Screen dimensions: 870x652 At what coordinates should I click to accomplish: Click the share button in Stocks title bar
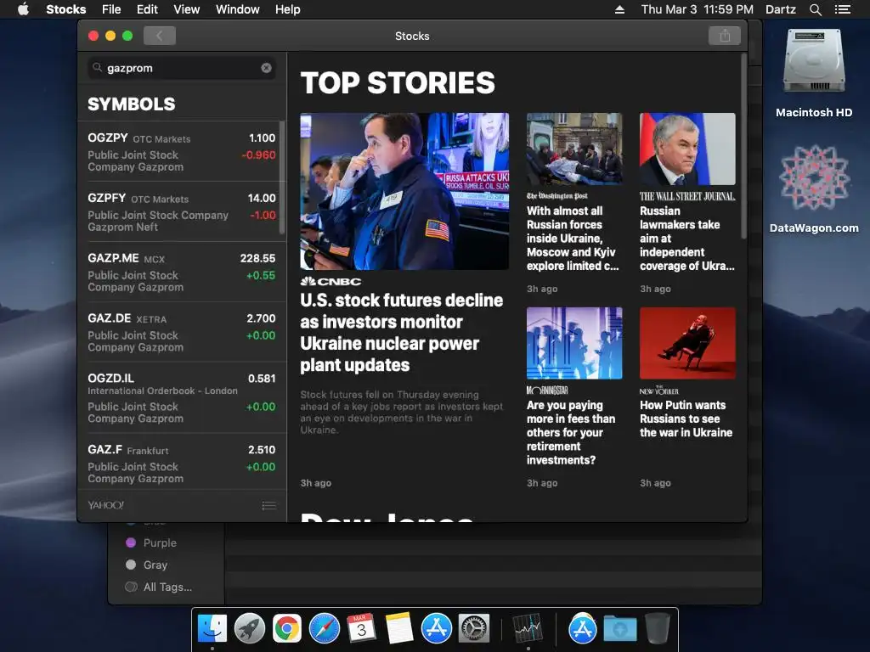725,36
